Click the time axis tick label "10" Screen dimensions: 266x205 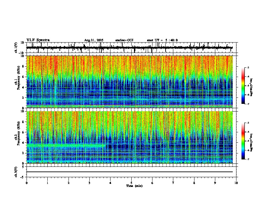[x=236, y=183]
